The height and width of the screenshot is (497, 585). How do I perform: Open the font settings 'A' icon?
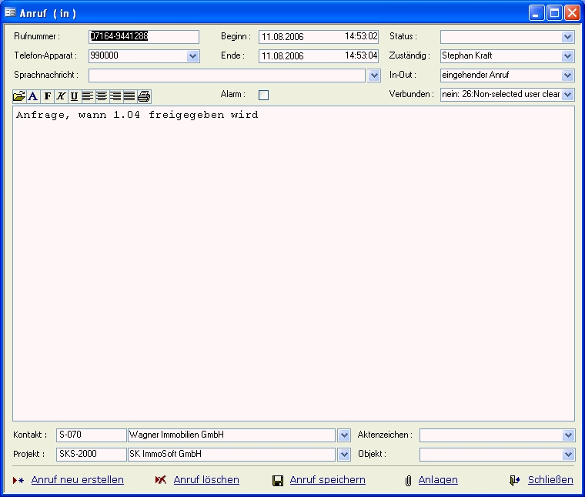pos(33,96)
